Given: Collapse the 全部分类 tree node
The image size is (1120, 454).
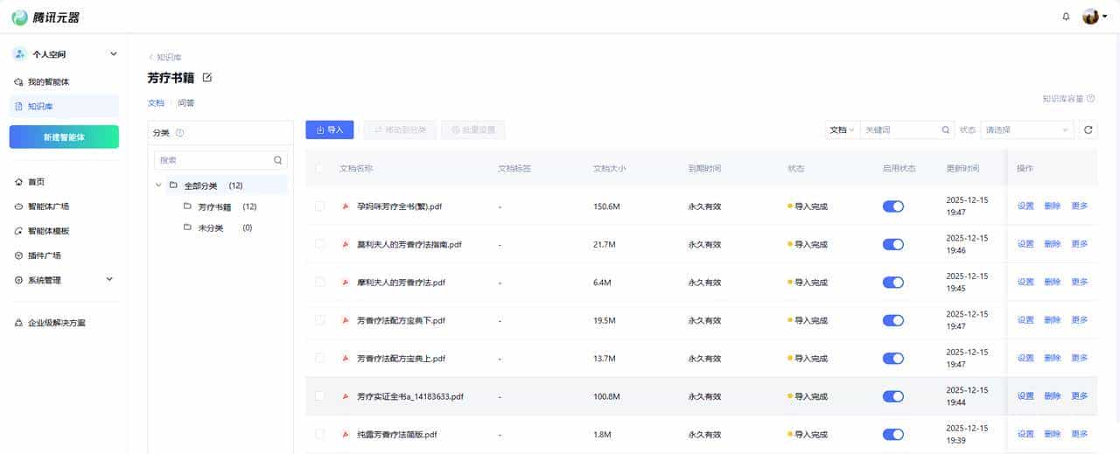Looking at the screenshot, I should coord(158,185).
